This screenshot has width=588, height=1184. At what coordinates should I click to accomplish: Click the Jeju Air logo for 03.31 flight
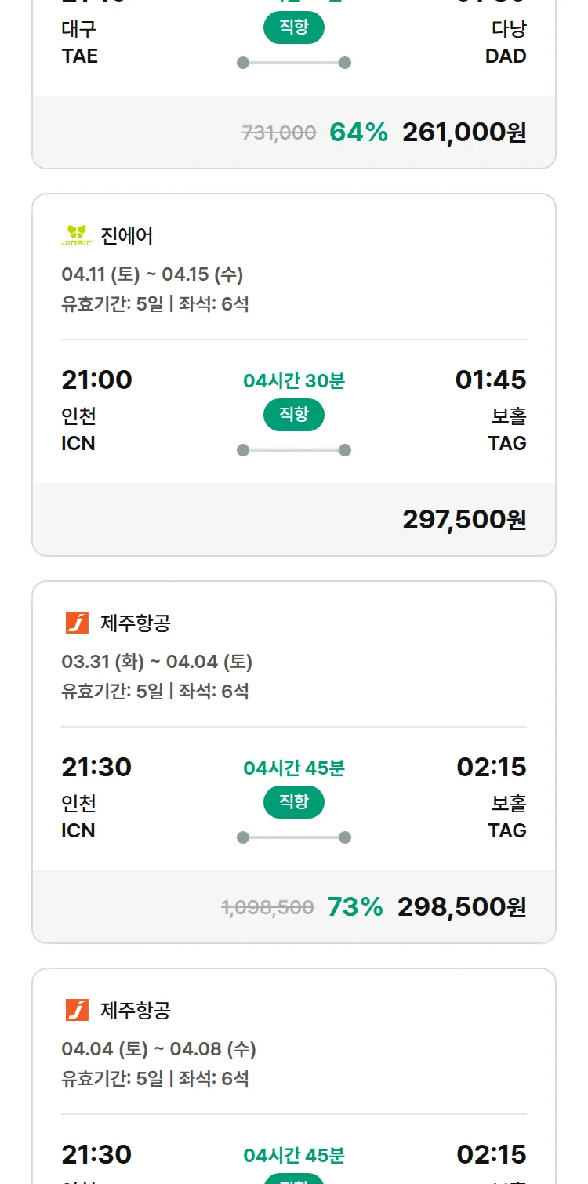coord(77,623)
